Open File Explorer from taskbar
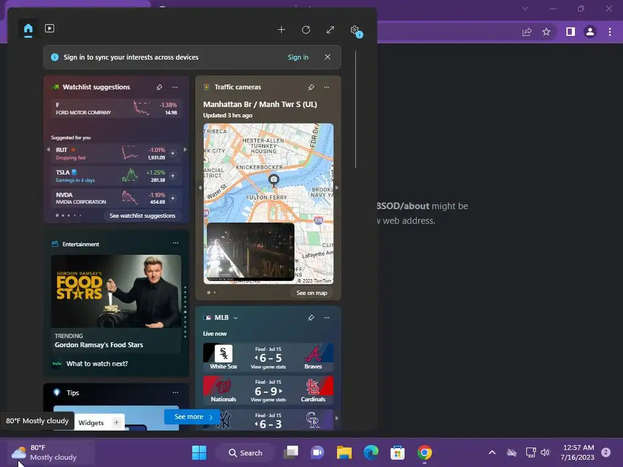 (344, 452)
